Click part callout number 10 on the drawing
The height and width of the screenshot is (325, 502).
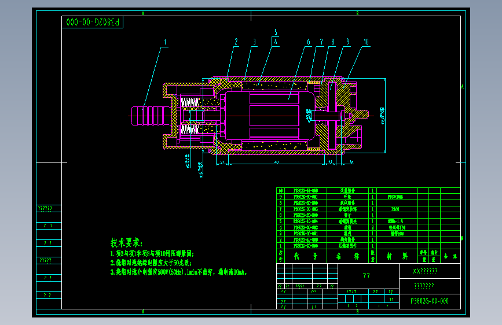pos(367,42)
